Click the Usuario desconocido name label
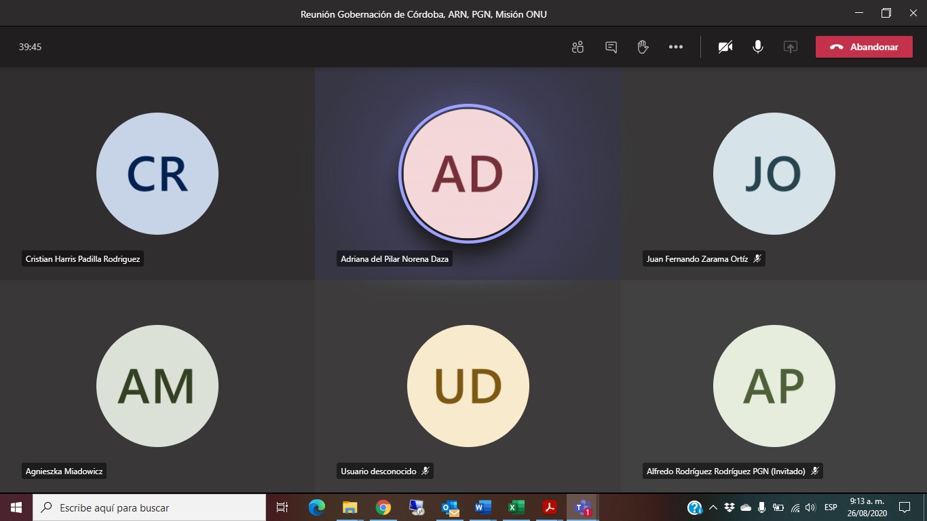 (x=379, y=471)
